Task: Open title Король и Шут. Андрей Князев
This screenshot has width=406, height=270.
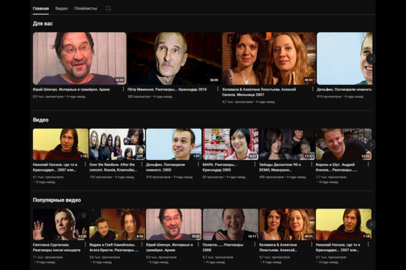Action: (336, 167)
